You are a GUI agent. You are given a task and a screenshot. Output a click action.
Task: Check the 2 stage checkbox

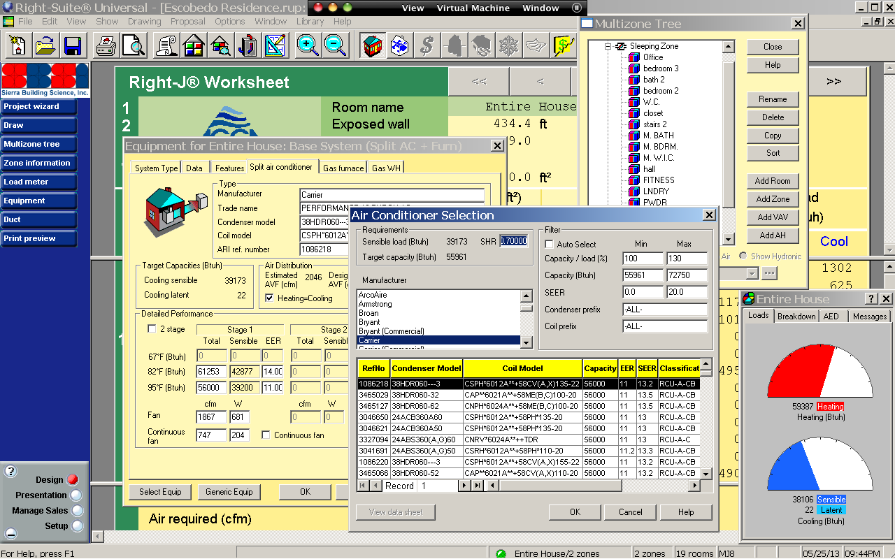click(x=152, y=329)
